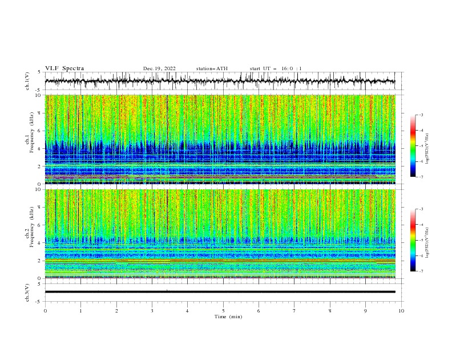Click inside the ch.1 spectrogram panel
The width and height of the screenshot is (452, 349).
(220, 139)
